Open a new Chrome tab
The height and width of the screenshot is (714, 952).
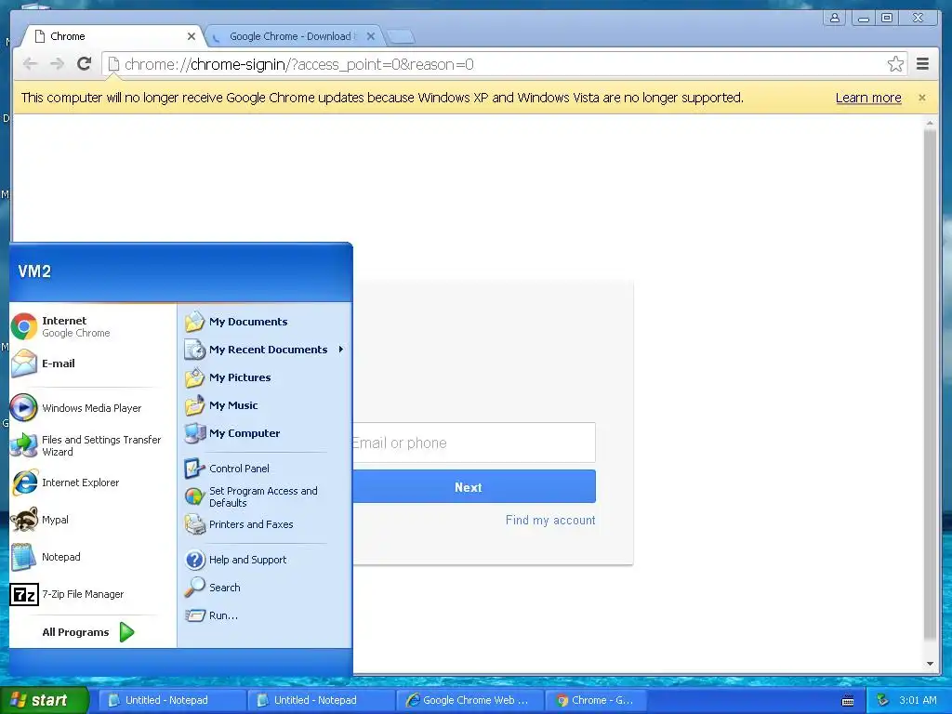pos(401,37)
